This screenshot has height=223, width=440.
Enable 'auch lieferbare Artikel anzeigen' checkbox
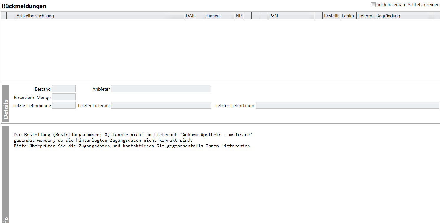click(373, 5)
